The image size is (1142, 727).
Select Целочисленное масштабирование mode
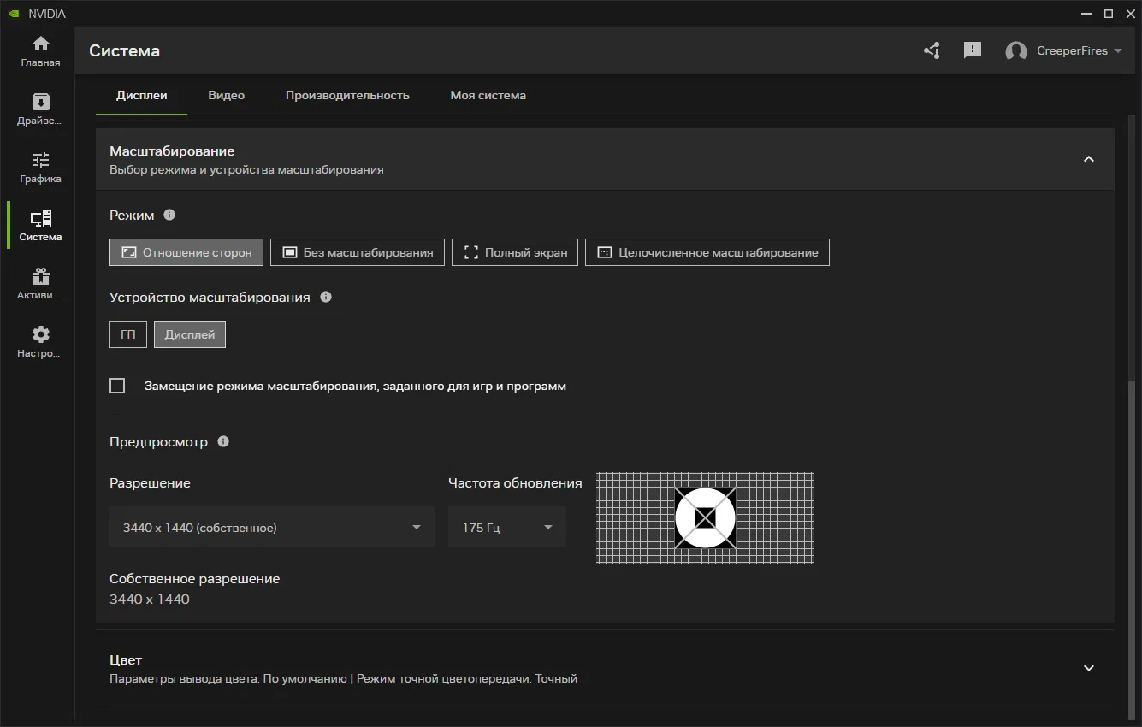click(707, 252)
